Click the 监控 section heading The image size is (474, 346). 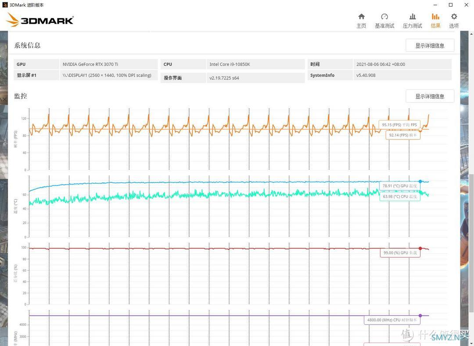tap(21, 96)
